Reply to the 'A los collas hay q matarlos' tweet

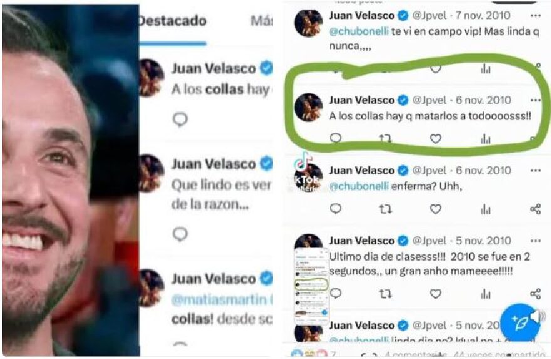tap(336, 138)
